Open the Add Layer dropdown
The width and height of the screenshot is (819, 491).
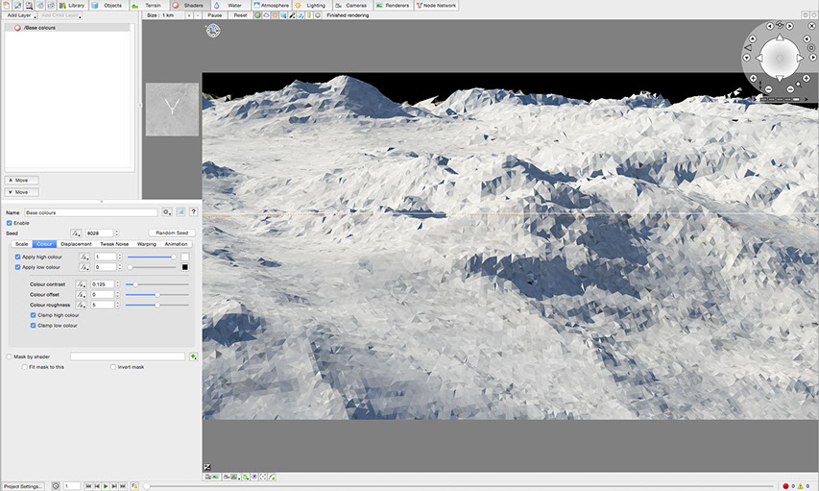(19, 15)
